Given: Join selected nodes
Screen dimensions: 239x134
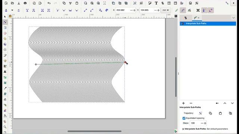Looking at the screenshot, I should click(27, 10).
